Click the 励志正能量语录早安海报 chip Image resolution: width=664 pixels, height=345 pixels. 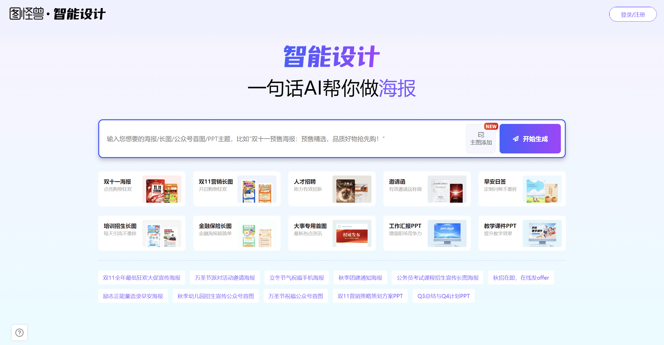click(x=133, y=296)
